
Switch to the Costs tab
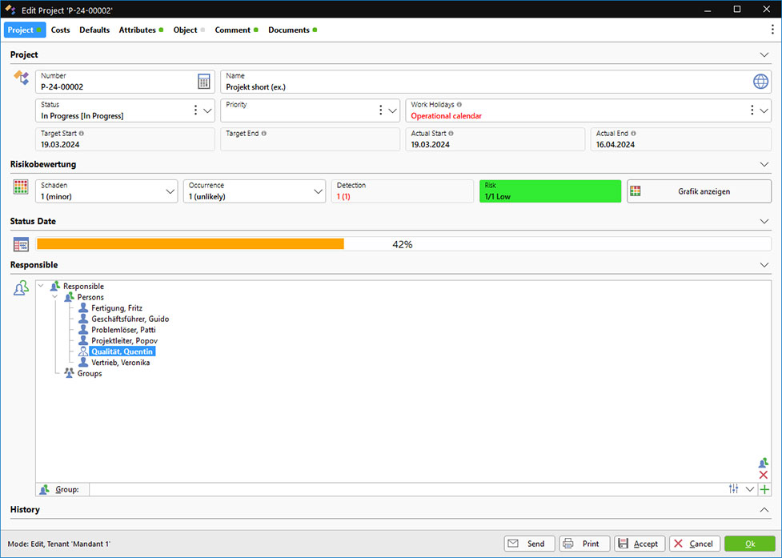[60, 30]
